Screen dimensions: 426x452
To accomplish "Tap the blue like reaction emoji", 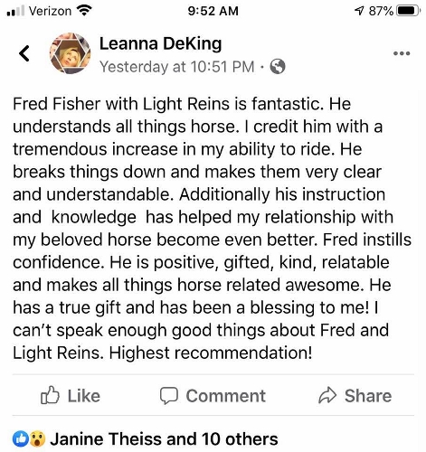I will point(21,439).
